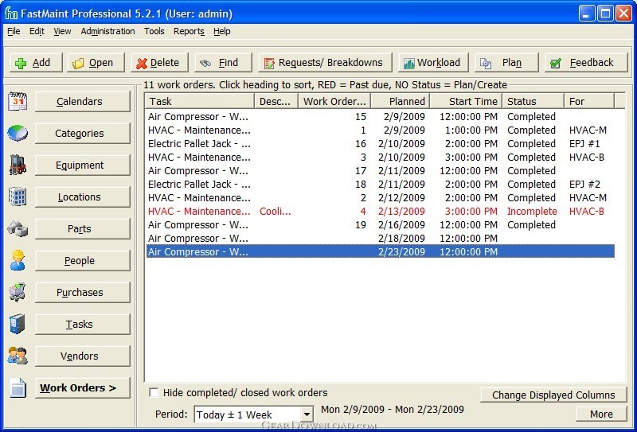637x432 pixels.
Task: Enable Hide completed/ closed work orders
Action: coord(154,392)
